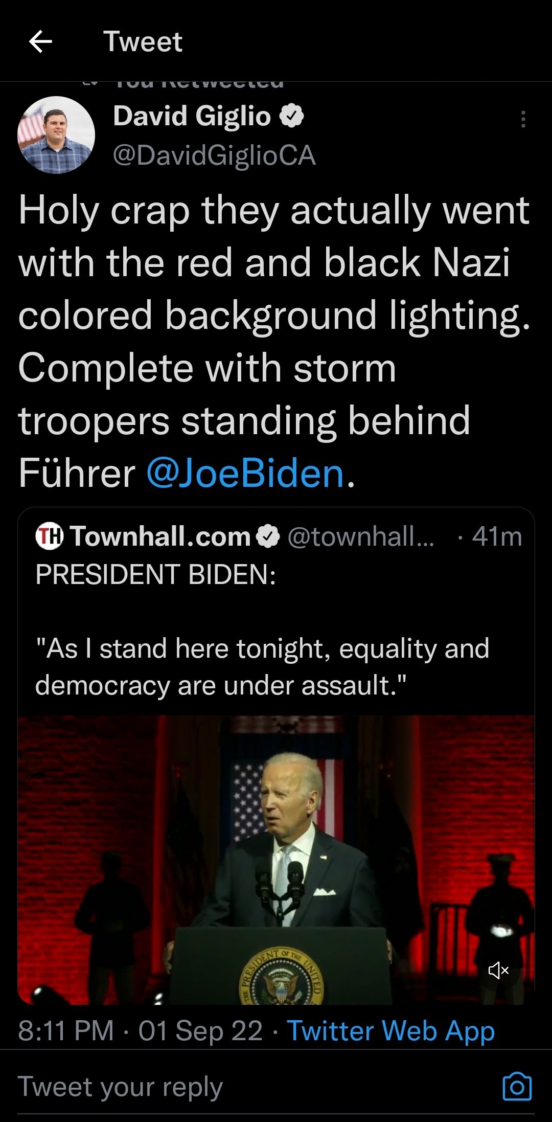Tap the 41m quoted tweet timestamp

point(497,537)
